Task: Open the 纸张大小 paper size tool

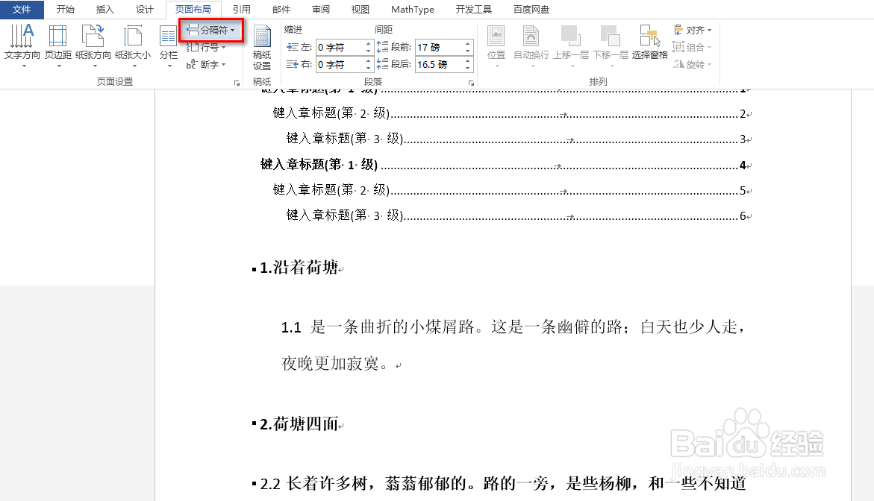Action: point(133,45)
